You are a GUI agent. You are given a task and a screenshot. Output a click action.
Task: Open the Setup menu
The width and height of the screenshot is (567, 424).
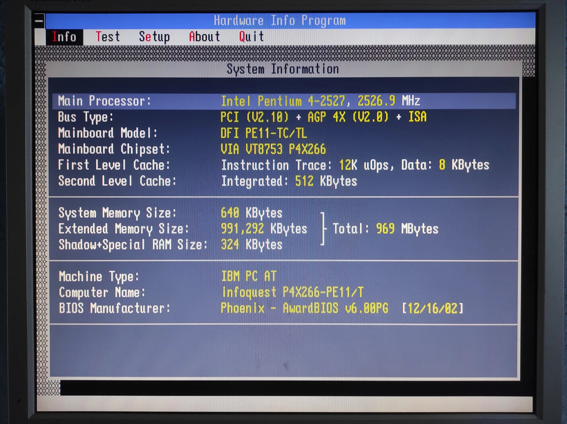click(154, 37)
